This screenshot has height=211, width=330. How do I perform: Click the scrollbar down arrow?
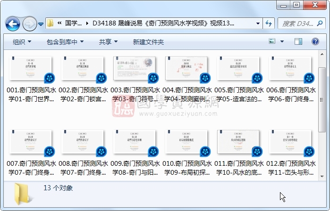[x=322, y=177]
